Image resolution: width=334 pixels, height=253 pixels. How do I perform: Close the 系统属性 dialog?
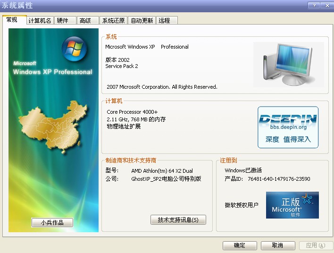tap(327, 6)
